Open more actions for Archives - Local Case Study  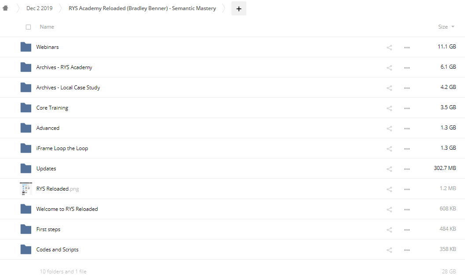(407, 88)
